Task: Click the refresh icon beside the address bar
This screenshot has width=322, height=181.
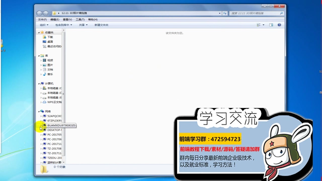Action: click(x=225, y=13)
